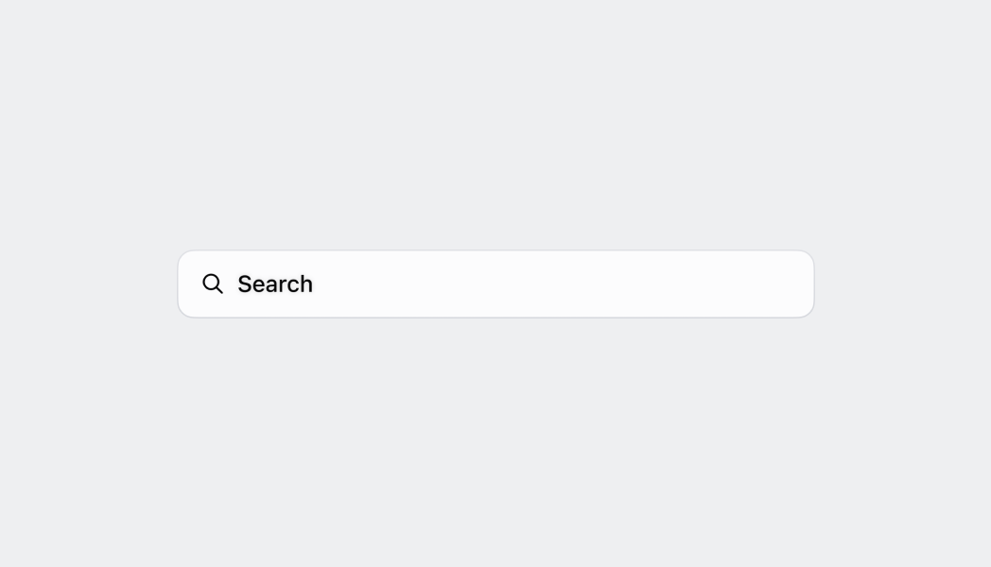Screen dimensions: 991x567
Task: Open the Search box for typing
Action: (495, 283)
